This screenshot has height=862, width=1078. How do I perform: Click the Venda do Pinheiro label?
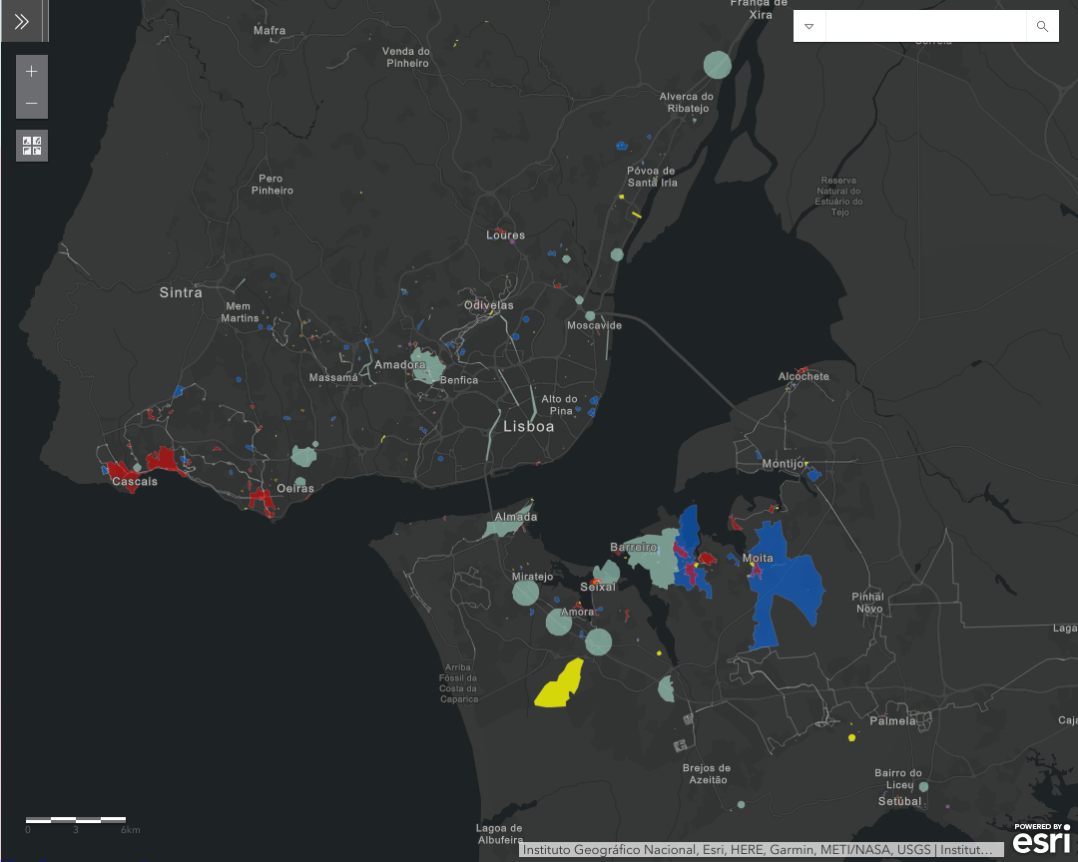pyautogui.click(x=406, y=57)
